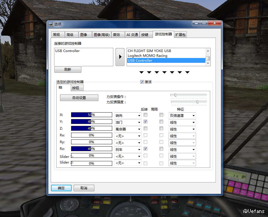Image resolution: width=268 pixels, height=217 pixels.
Task: Switch to the 按钮 sub-tab
Action: [77, 88]
